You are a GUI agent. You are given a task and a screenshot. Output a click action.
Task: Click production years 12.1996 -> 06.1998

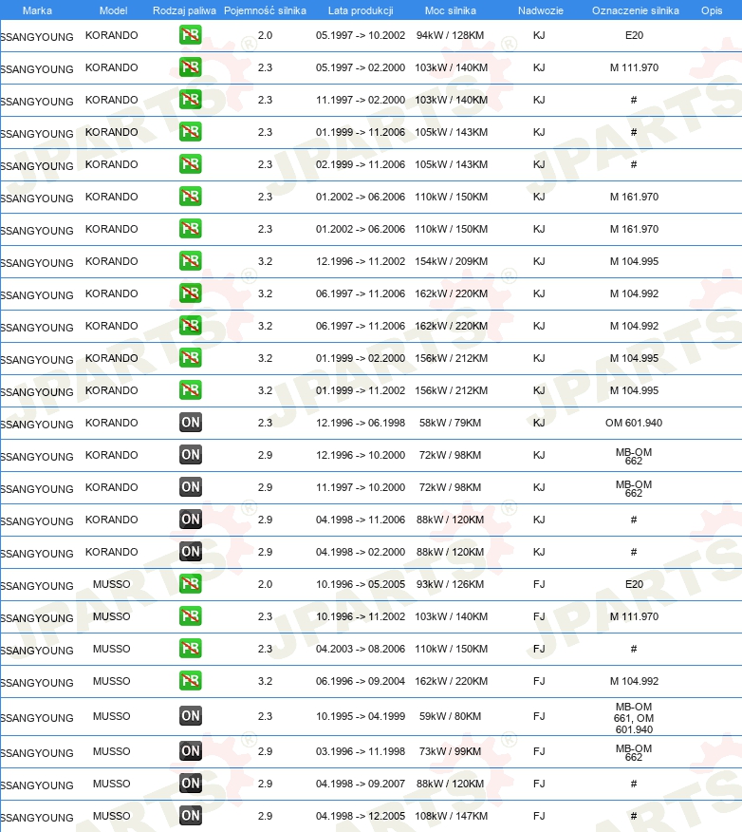361,423
